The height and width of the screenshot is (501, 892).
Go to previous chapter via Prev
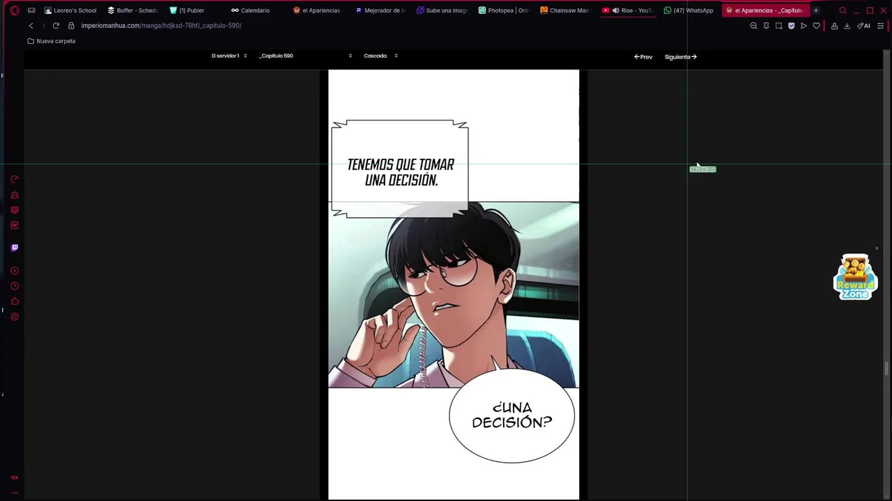pyautogui.click(x=643, y=57)
